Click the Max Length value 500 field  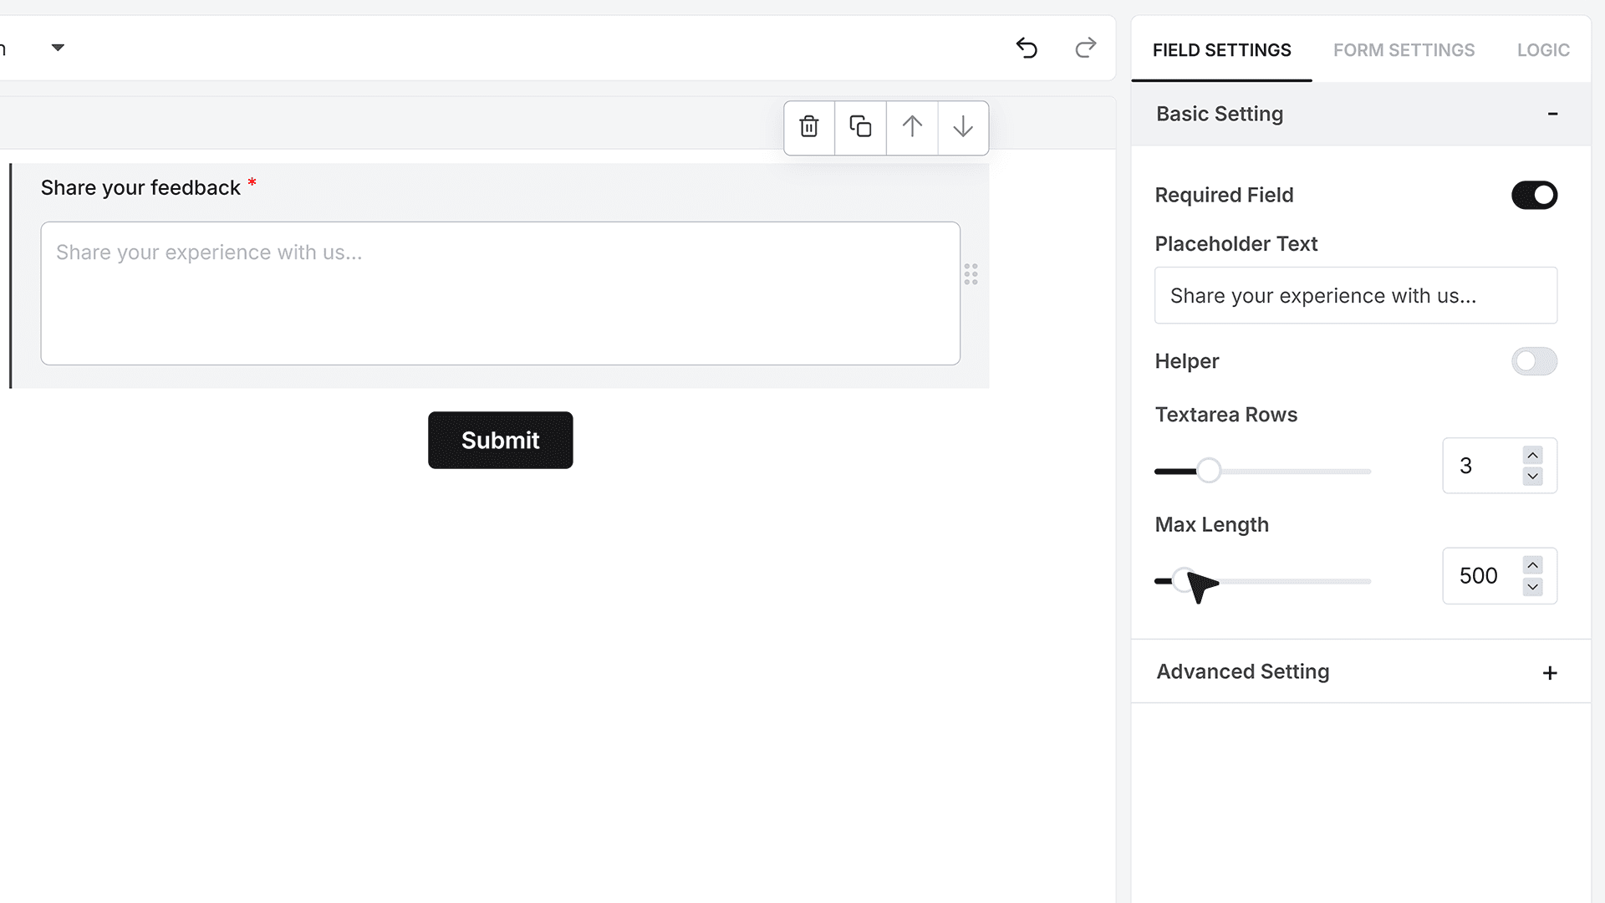(1499, 576)
